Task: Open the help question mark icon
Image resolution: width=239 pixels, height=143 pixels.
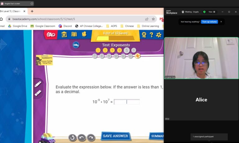Action: (x=151, y=35)
